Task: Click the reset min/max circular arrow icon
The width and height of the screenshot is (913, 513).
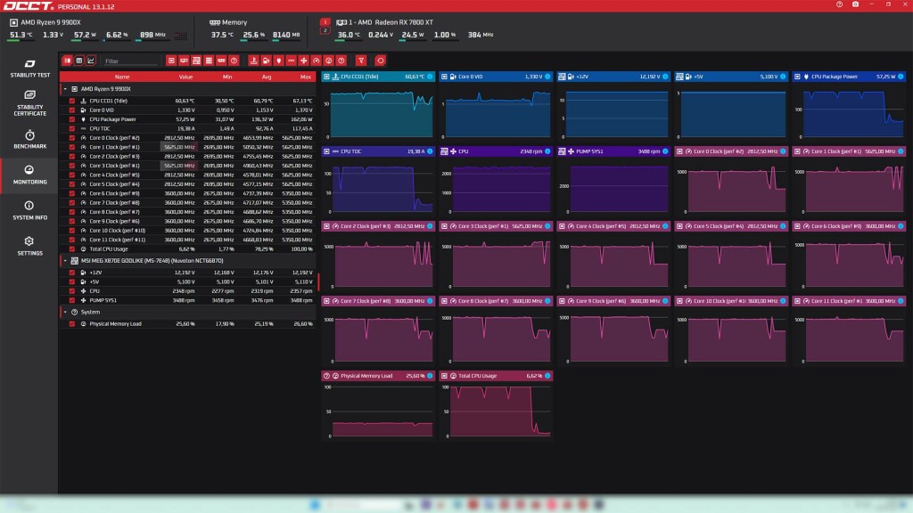Action: 380,61
